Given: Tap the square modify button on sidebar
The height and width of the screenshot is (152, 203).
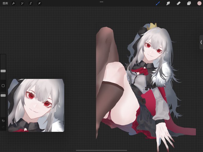Looking at the screenshot, I should pos(3,86).
